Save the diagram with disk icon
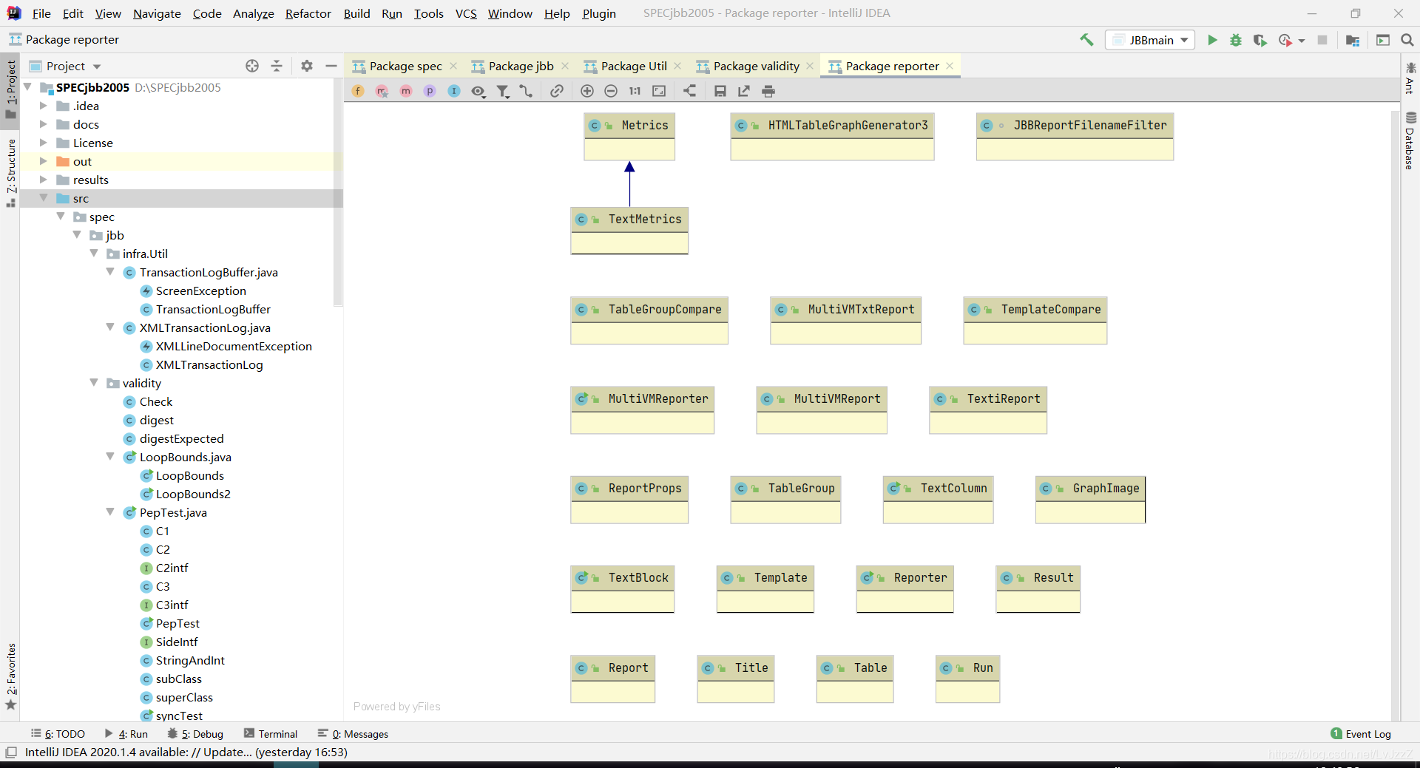This screenshot has width=1420, height=768. 720,91
